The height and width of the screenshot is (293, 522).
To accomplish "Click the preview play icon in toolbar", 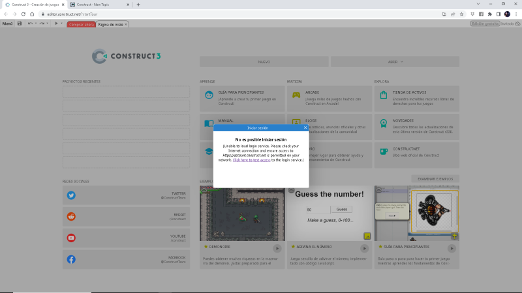I will (x=56, y=23).
